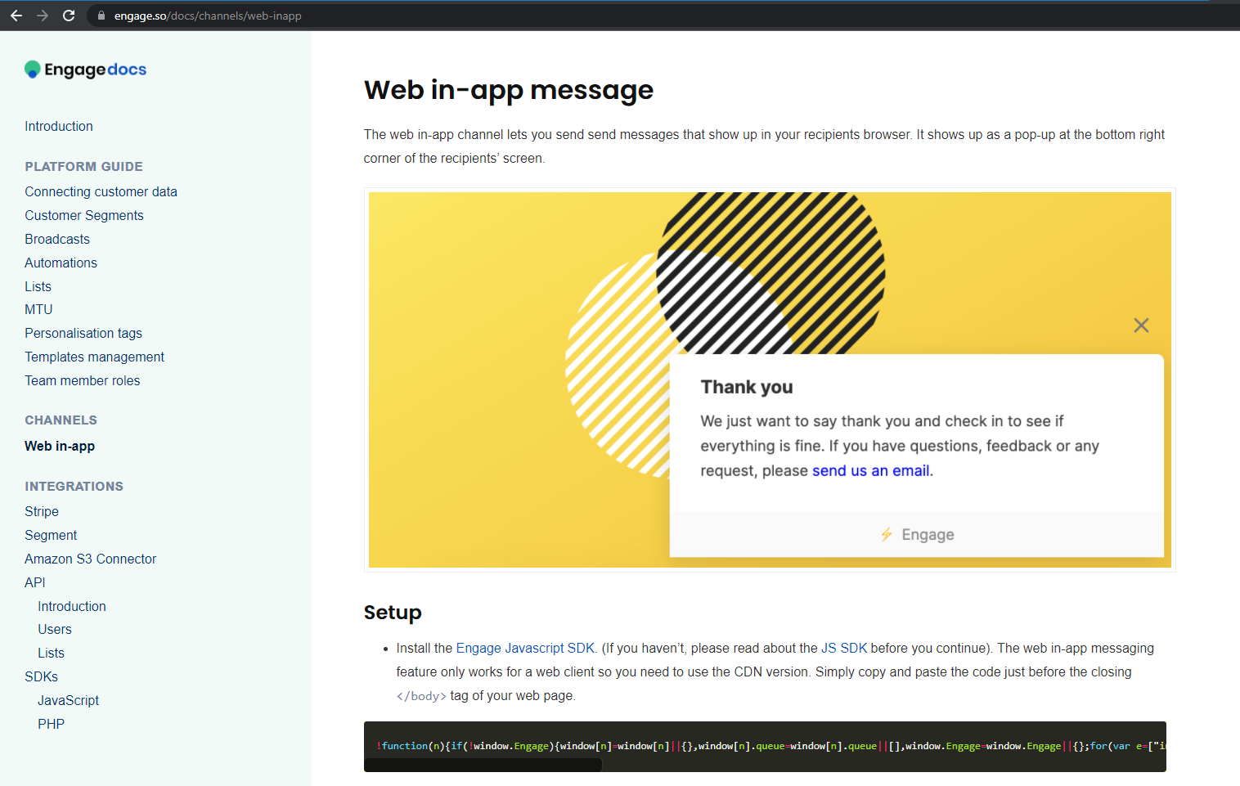
Task: Select Web in-app in Channels section
Action: point(60,446)
